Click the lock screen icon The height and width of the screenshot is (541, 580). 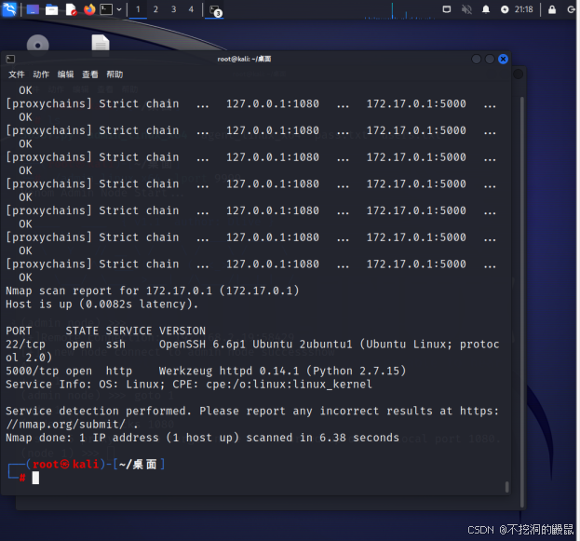point(552,9)
